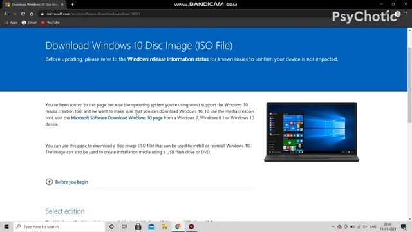Open the Gmail bookmark
The width and height of the screenshot is (412, 232).
(x=29, y=23)
